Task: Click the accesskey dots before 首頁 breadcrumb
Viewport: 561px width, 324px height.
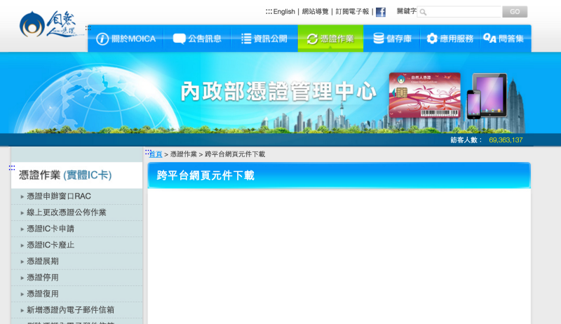Action: click(148, 152)
